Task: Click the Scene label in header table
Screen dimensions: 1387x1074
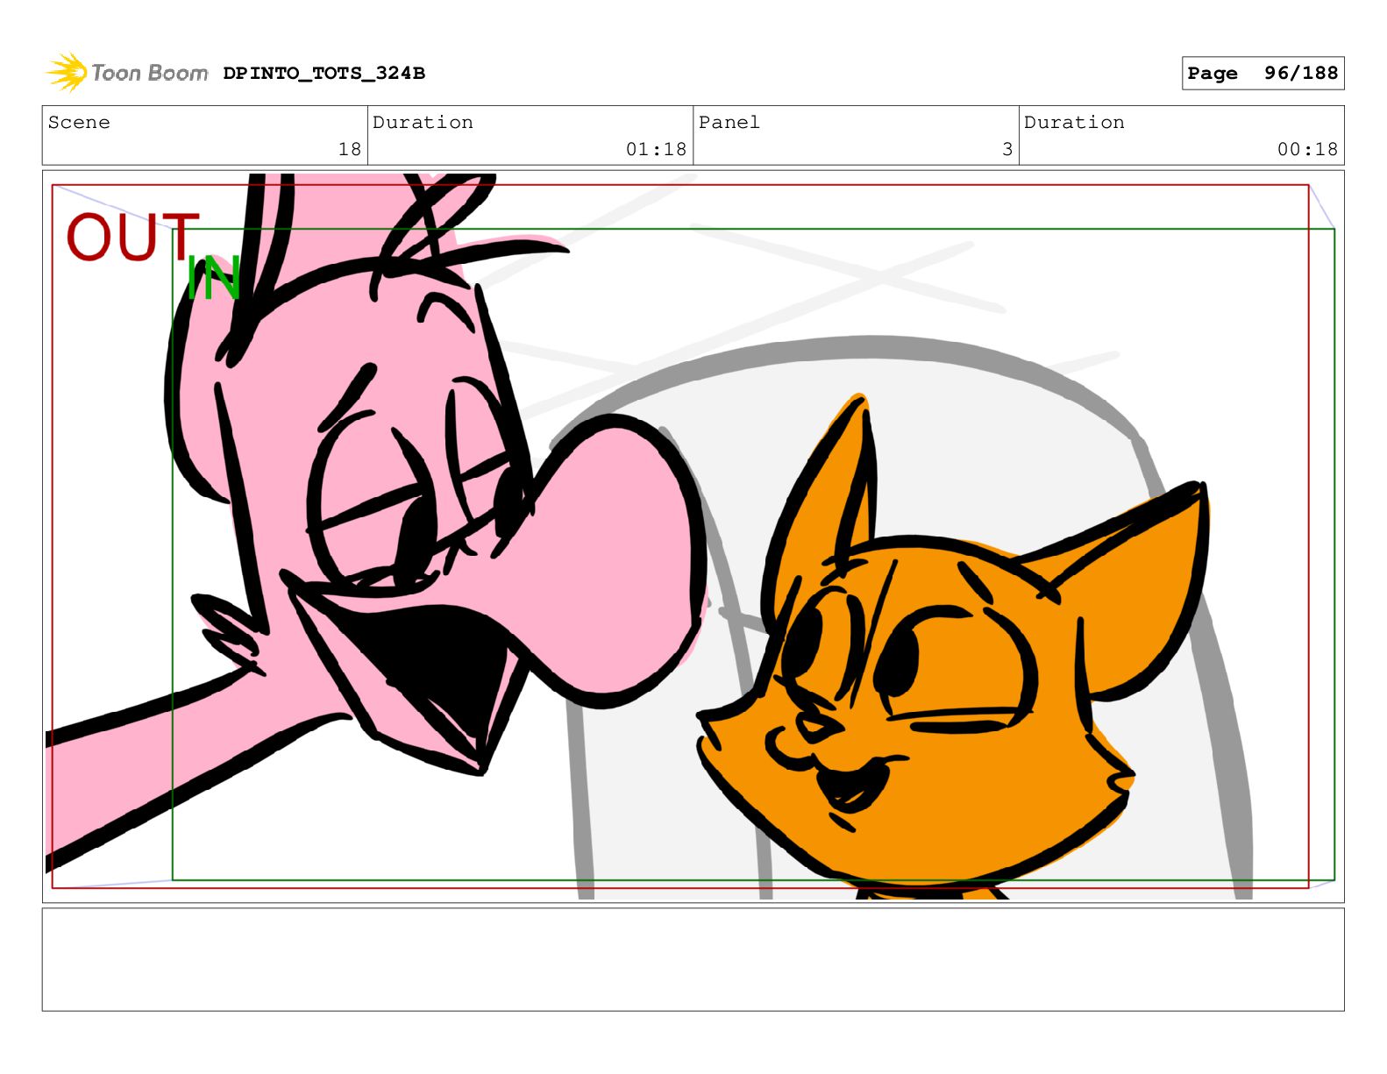Action: [79, 123]
